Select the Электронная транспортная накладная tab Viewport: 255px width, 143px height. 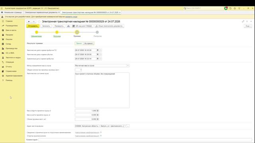pos(90,12)
